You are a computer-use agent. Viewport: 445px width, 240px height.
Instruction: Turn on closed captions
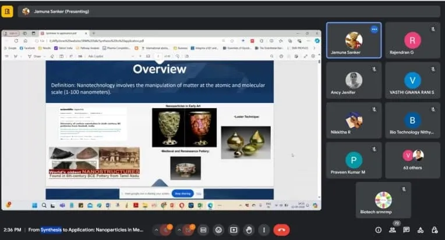click(x=203, y=230)
